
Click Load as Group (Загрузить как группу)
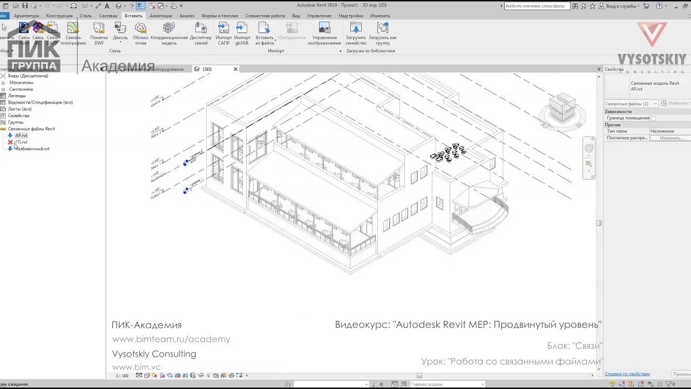(x=383, y=33)
